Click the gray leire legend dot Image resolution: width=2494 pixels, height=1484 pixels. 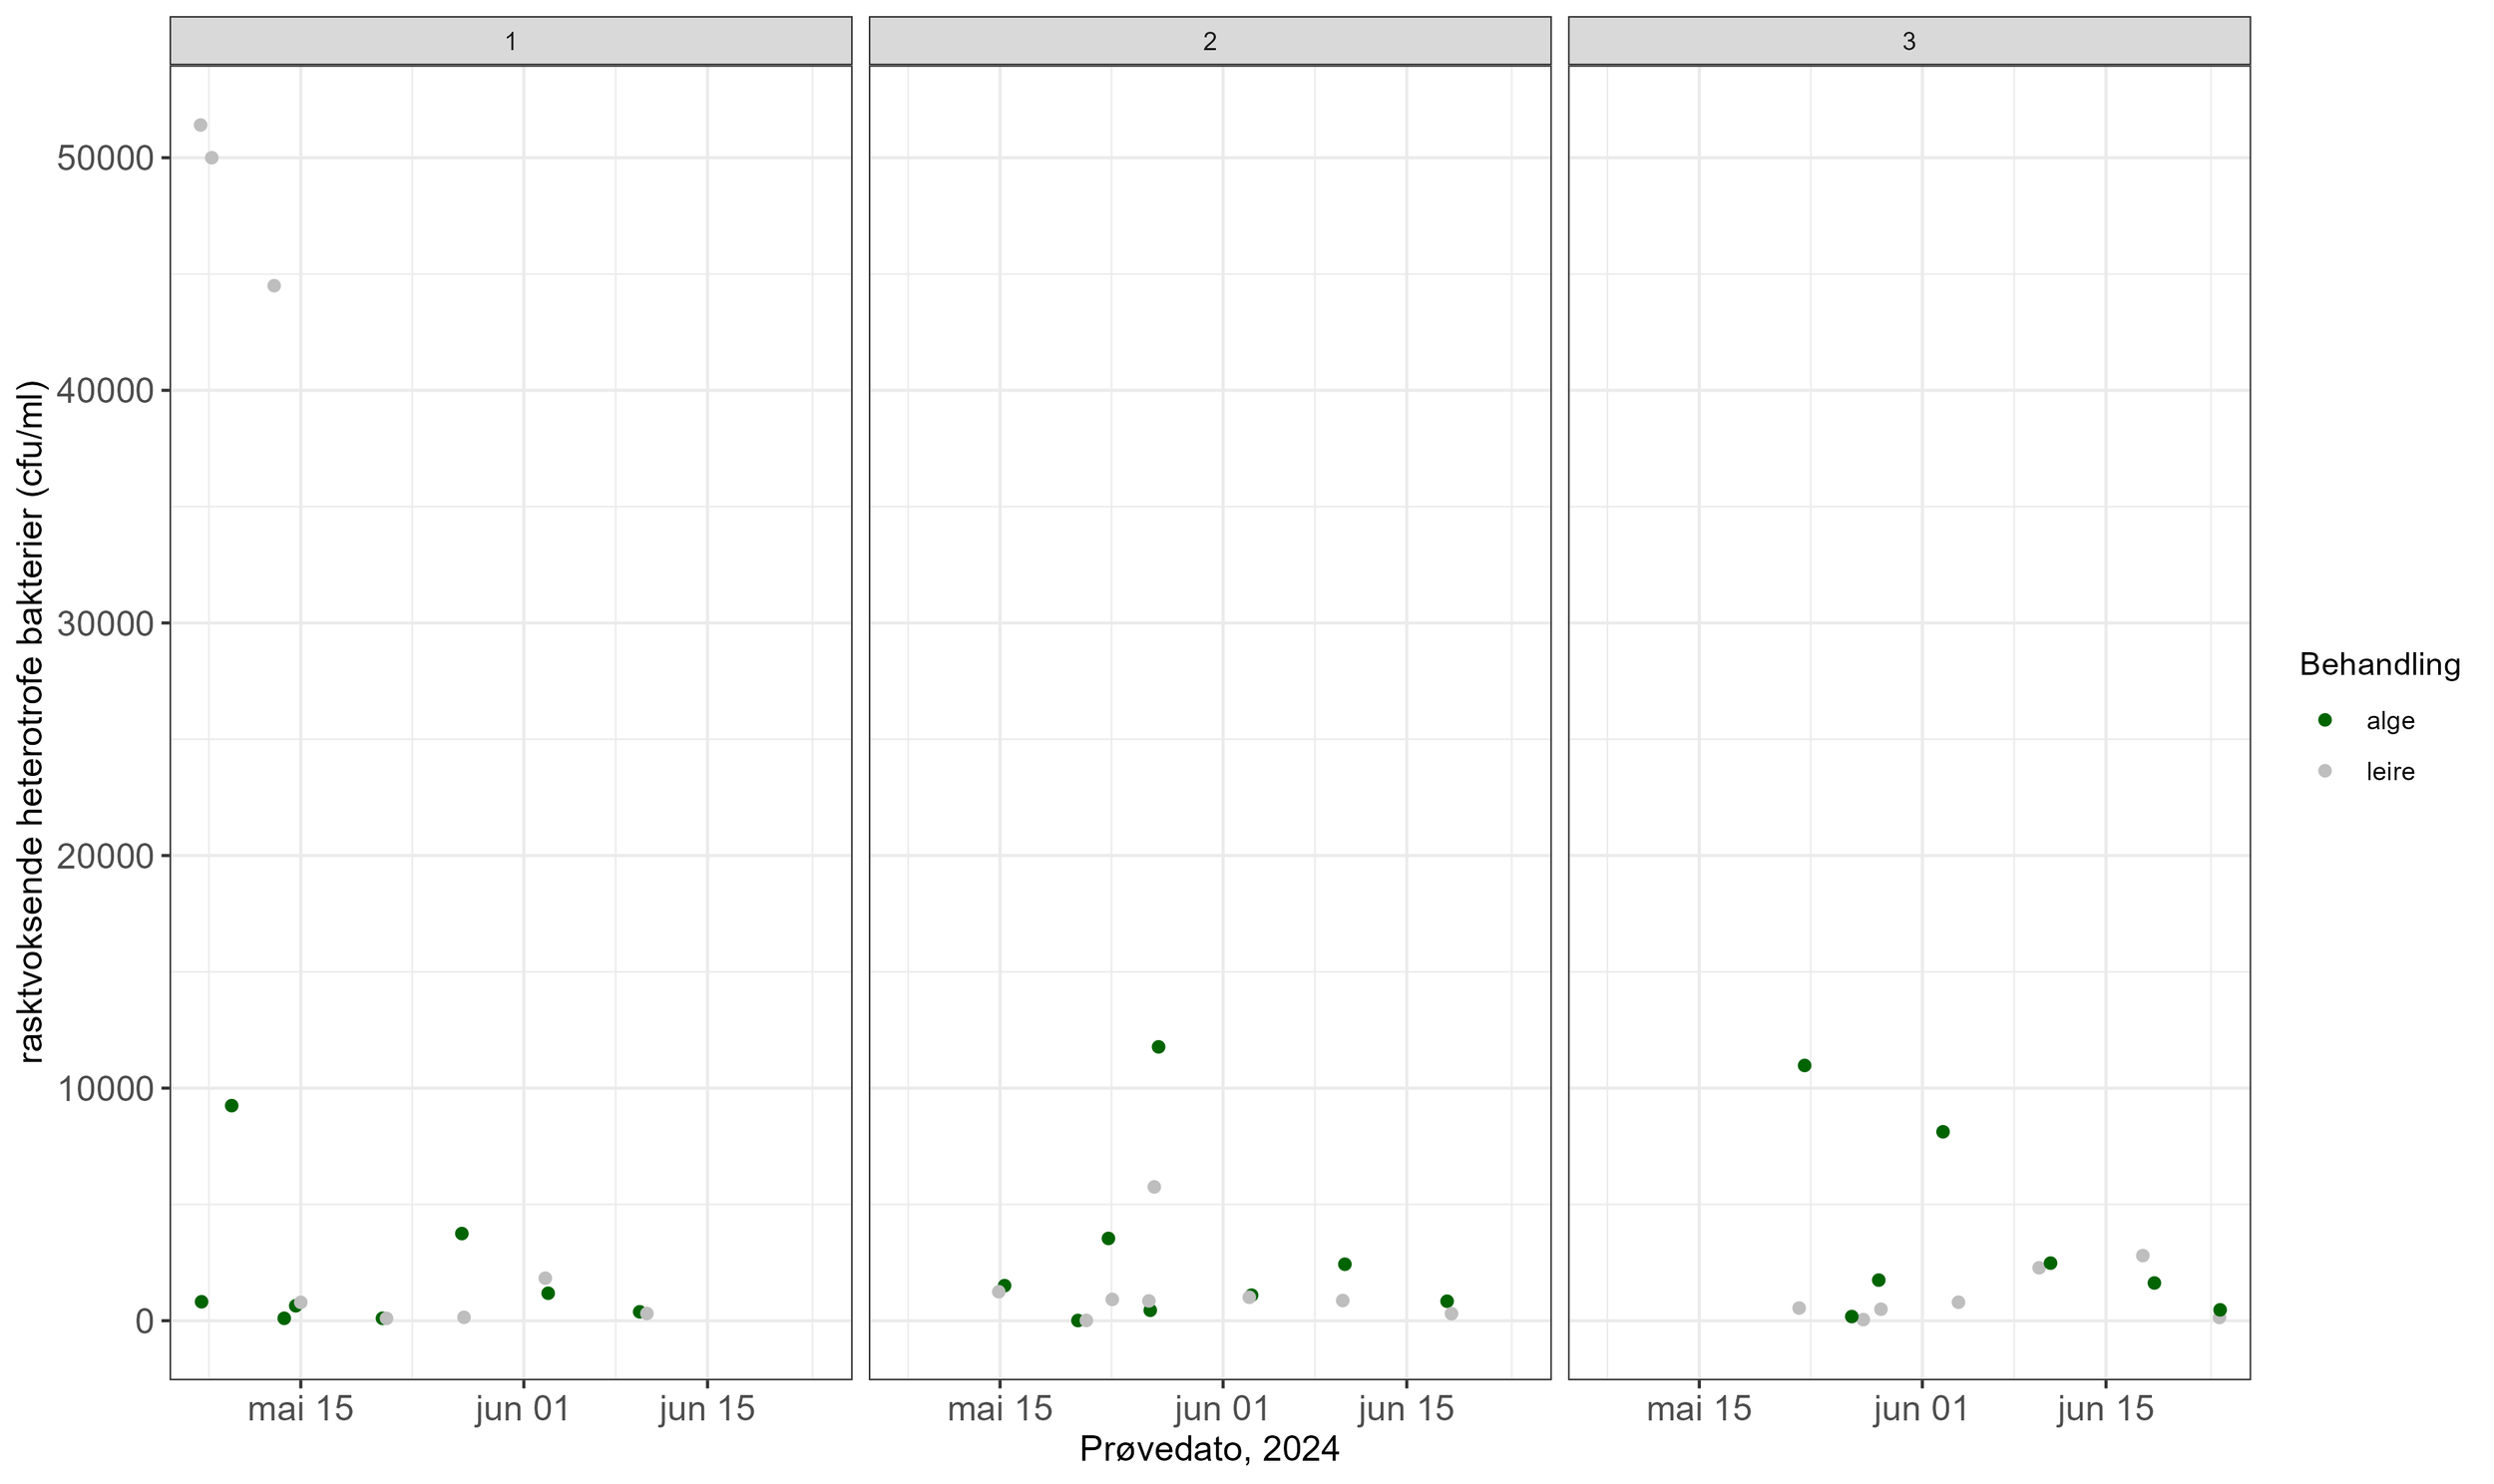(2324, 771)
